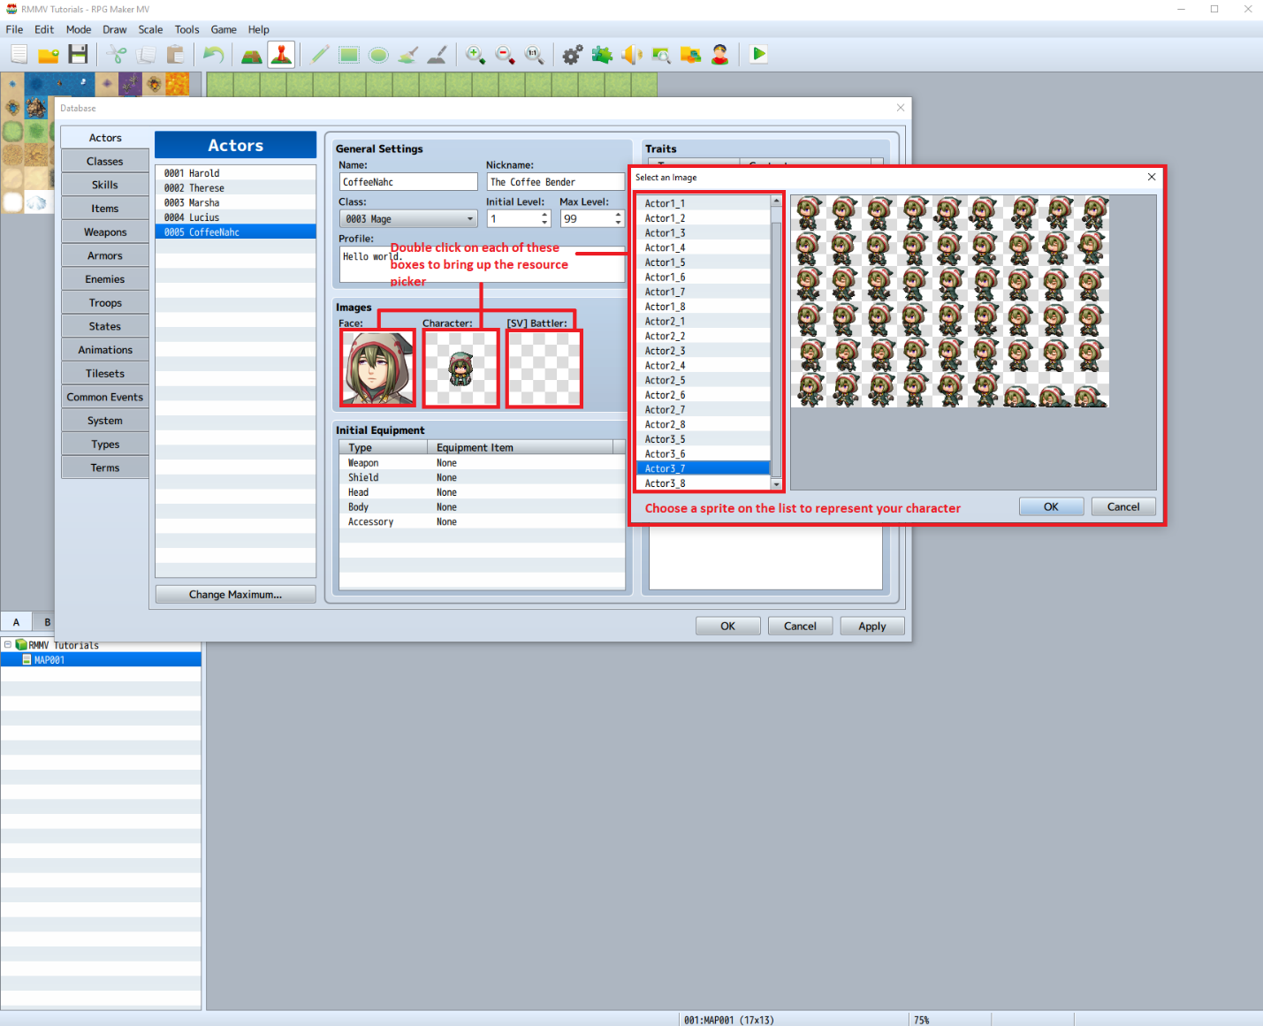The image size is (1263, 1026).
Task: Click the Cut scissors icon
Action: click(x=116, y=55)
